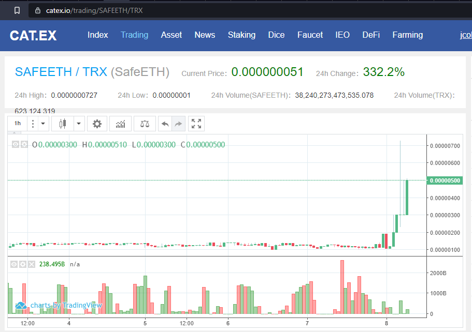Open the Farming page
This screenshot has height=332, width=472.
coord(408,35)
